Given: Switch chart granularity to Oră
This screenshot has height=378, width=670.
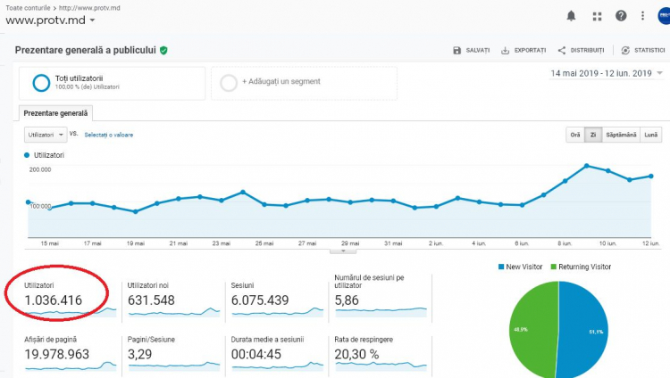Looking at the screenshot, I should click(575, 135).
